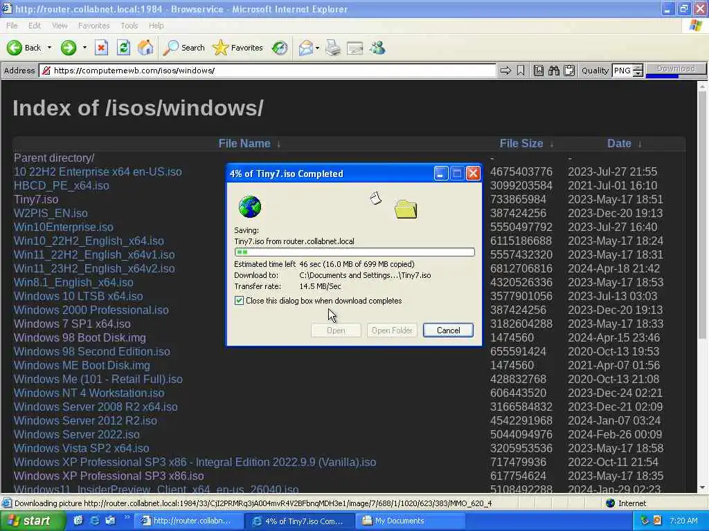Viewport: 709px width, 531px height.
Task: Click the Edit page icon
Action: [355, 48]
